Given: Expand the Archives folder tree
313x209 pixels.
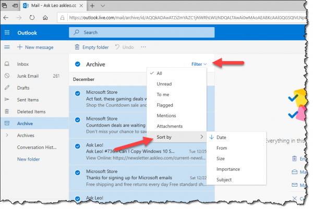Looking at the screenshot, I should click(x=7, y=135).
